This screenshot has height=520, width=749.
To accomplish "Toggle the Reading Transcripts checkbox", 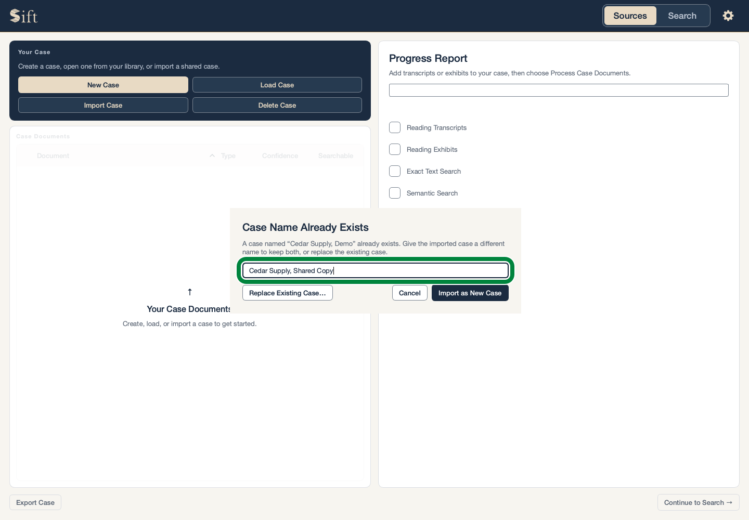I will click(395, 127).
